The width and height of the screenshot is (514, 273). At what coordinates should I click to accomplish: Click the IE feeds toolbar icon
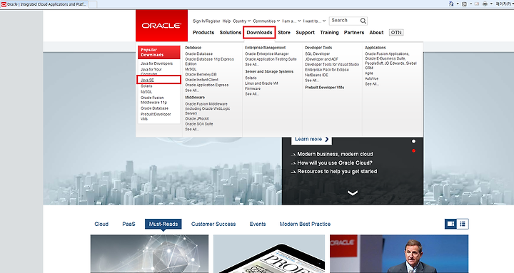[x=464, y=4]
